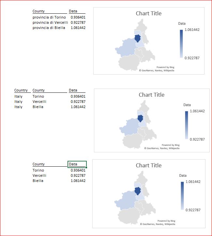Image resolution: width=212 pixels, height=236 pixels.
Task: Click the GeoNames attribution in the bottom chart
Action: (x=158, y=224)
